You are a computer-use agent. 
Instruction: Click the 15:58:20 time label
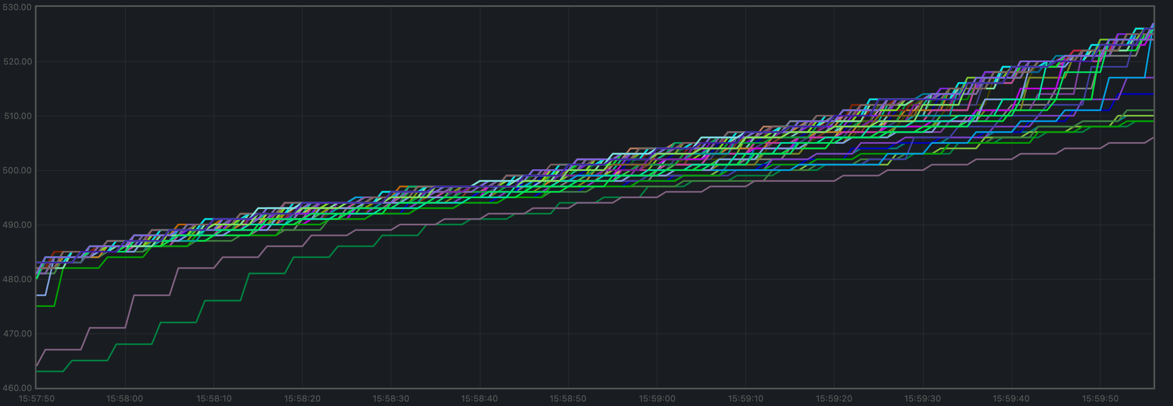tap(302, 399)
